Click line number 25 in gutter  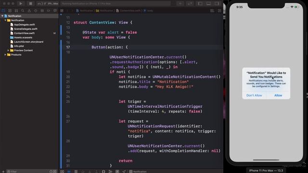(x=68, y=101)
